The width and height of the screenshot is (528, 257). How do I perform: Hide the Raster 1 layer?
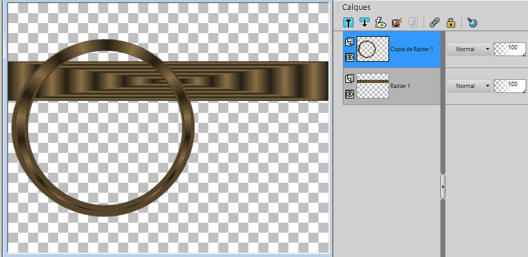350,94
